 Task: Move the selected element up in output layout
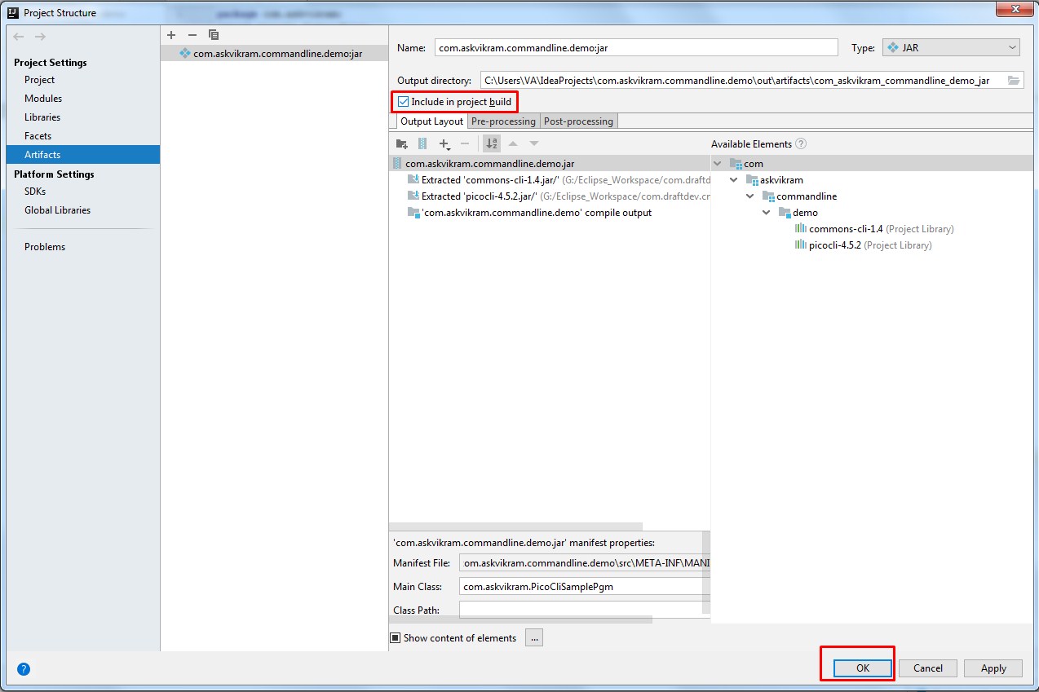coord(514,143)
